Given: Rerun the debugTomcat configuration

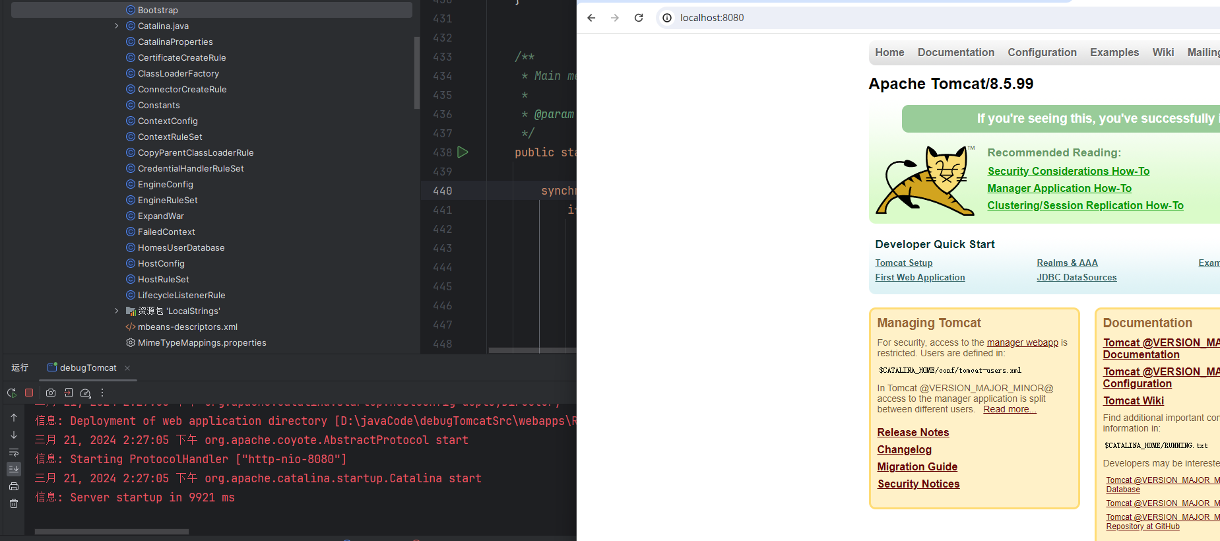Looking at the screenshot, I should [11, 393].
